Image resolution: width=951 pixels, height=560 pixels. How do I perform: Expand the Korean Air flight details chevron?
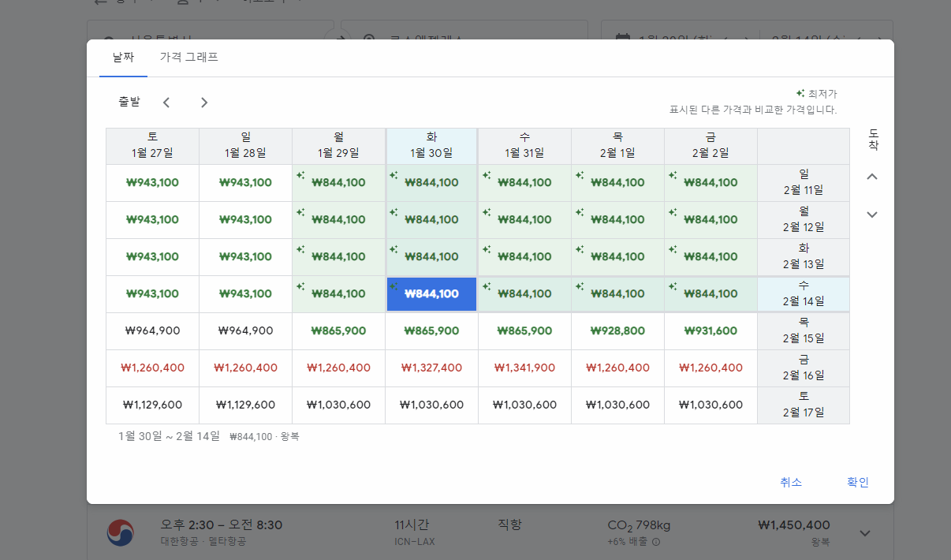pos(865,533)
